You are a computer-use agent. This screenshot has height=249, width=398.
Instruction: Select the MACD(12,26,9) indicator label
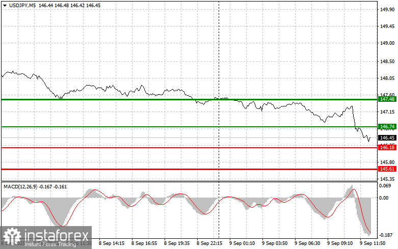(20, 187)
